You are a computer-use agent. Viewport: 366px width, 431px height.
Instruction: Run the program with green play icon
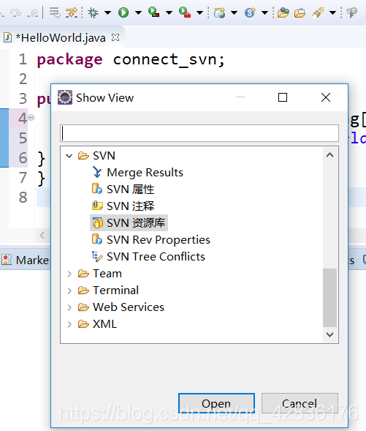click(x=123, y=12)
